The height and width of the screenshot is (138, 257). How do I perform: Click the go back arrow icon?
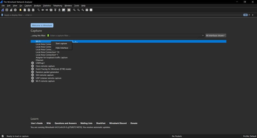[43, 10]
